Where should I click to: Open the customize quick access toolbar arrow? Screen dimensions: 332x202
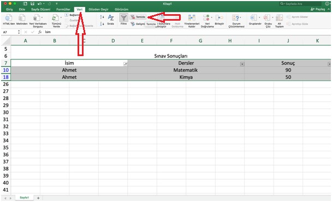57,4
